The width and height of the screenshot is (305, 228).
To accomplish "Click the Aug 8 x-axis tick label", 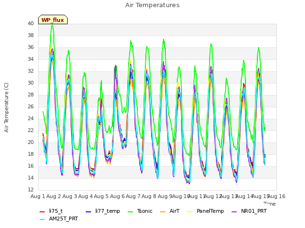I will pyautogui.click(x=149, y=196).
